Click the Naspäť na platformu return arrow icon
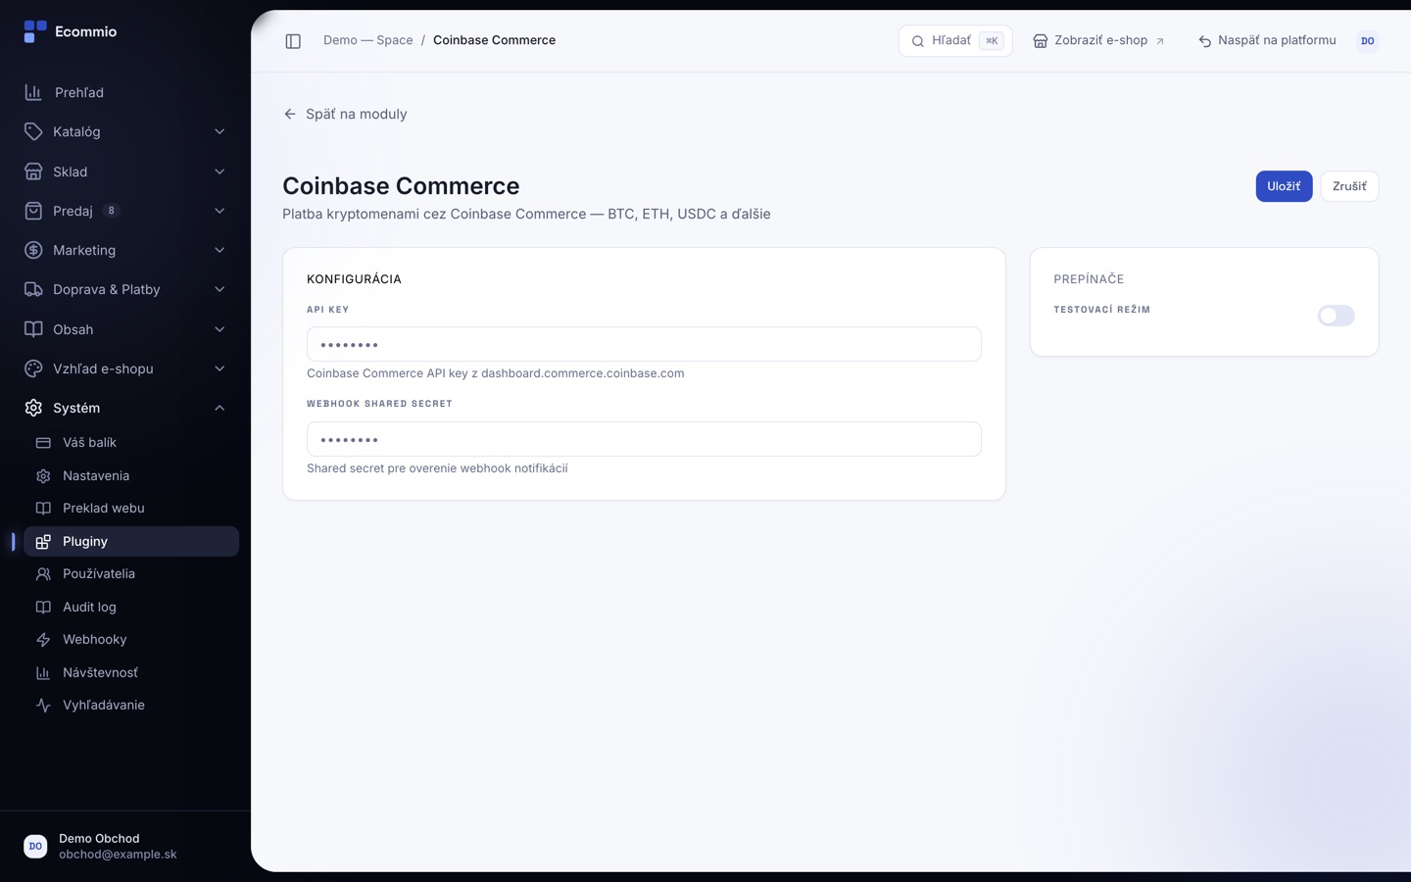The width and height of the screenshot is (1411, 882). [x=1205, y=41]
